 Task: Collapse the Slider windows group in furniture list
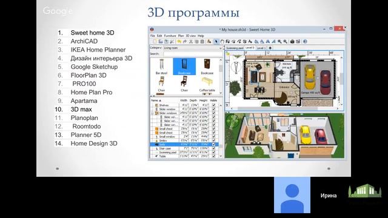point(152,113)
